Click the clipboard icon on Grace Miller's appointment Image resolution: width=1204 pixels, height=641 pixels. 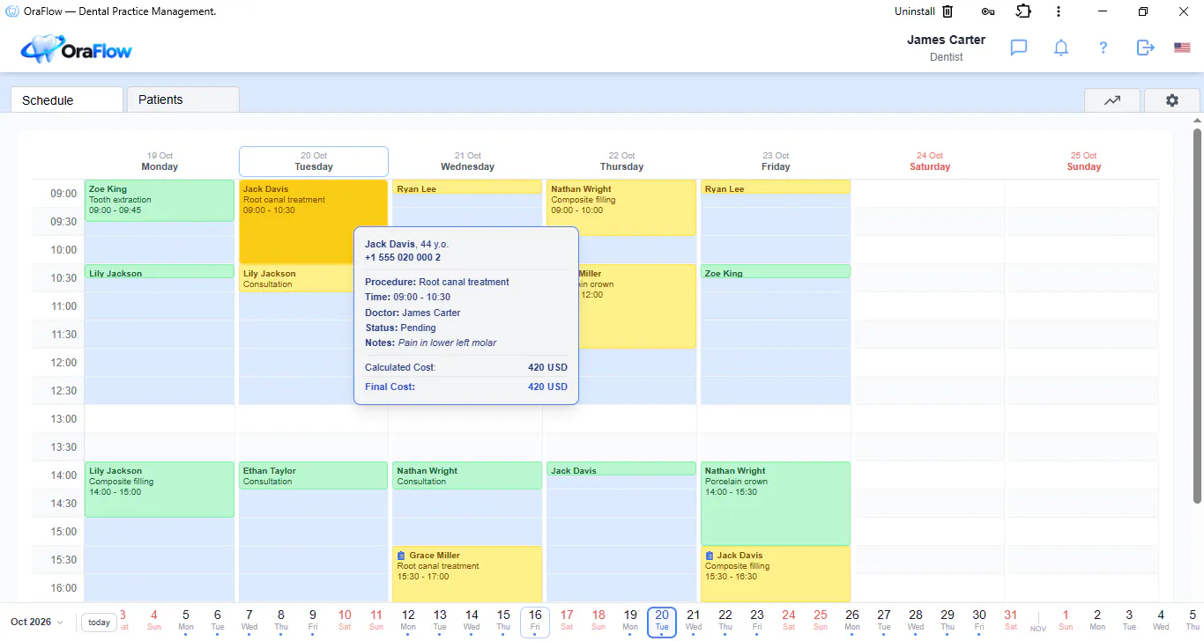click(x=401, y=556)
